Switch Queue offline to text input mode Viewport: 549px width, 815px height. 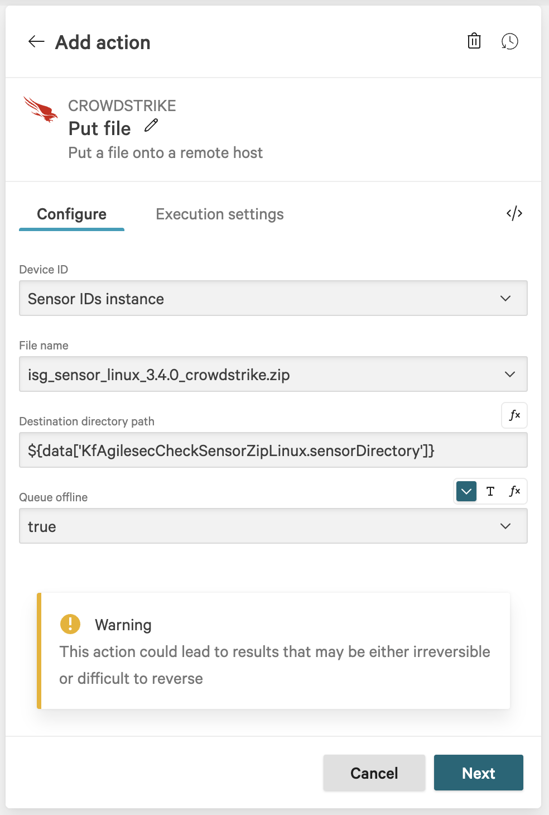pyautogui.click(x=490, y=491)
